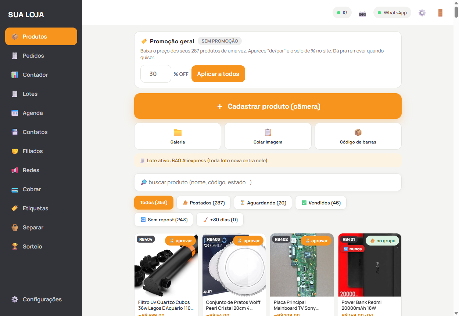The width and height of the screenshot is (459, 316).
Task: Select the Vendidos (46) filter
Action: [321, 203]
